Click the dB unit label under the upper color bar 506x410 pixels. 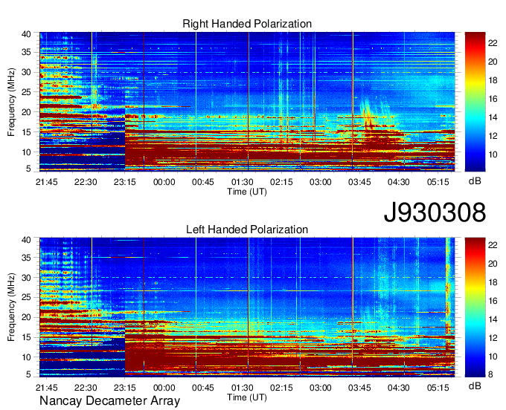(475, 181)
